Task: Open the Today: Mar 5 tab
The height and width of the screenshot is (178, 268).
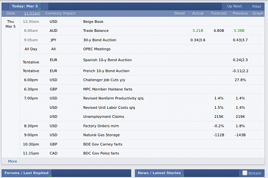Action: 25,6
